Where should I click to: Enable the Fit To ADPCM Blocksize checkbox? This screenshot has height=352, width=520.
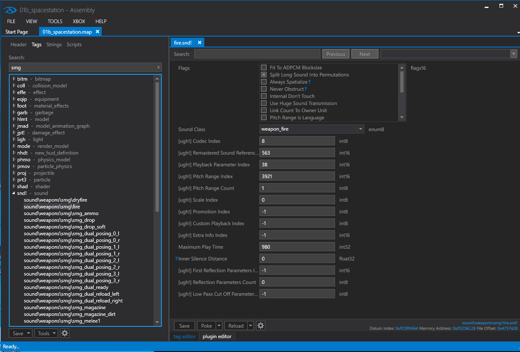pyautogui.click(x=264, y=67)
